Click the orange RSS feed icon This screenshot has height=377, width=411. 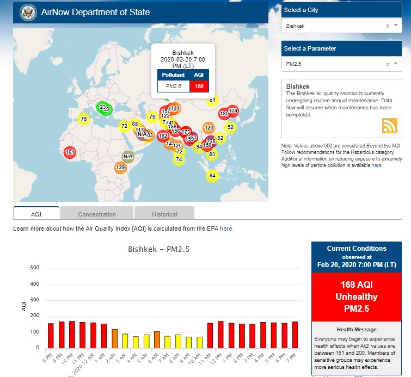pos(390,125)
